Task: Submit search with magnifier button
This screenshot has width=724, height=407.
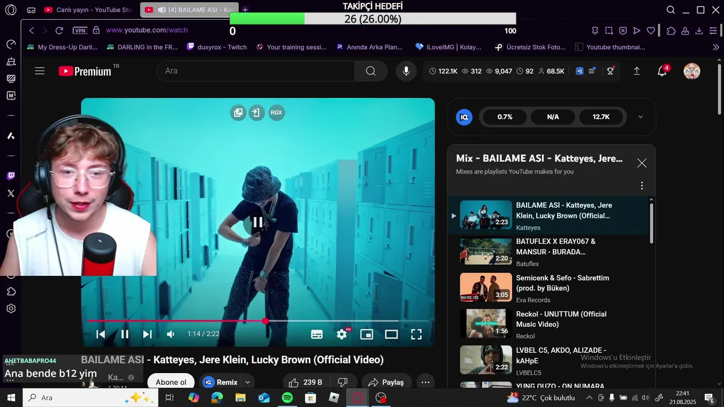Action: coord(370,71)
